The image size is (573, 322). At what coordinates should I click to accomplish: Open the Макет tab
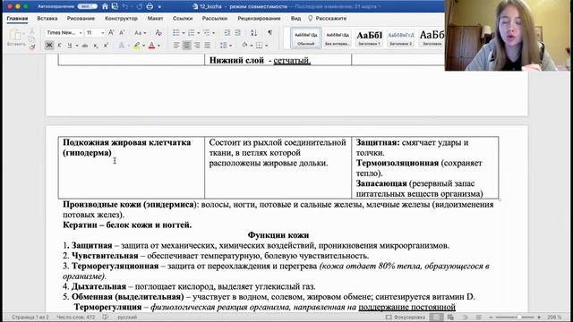[155, 18]
